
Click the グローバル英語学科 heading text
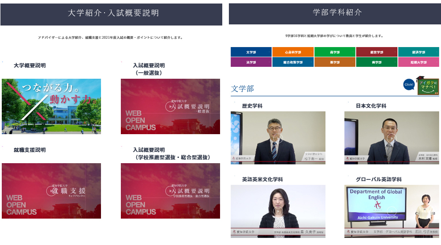(x=378, y=179)
